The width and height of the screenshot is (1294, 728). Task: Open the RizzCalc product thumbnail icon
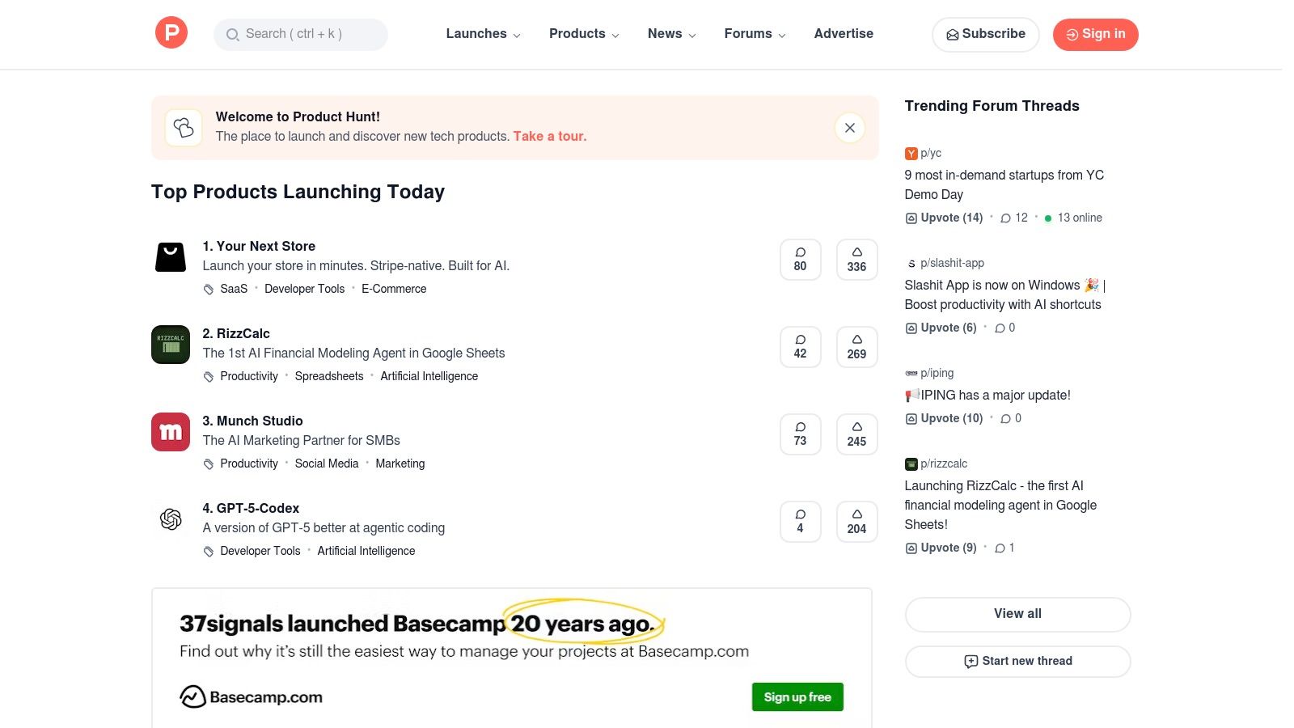click(171, 345)
